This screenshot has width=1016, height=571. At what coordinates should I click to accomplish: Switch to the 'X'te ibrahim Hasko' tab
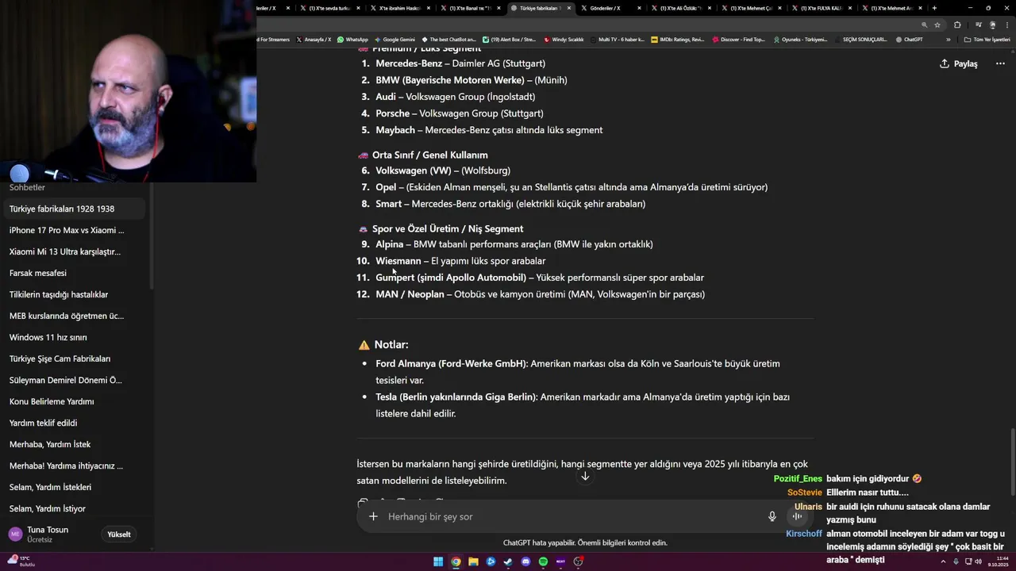399,8
